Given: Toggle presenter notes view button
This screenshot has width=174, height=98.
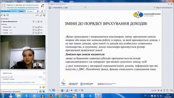Looking at the screenshot, I should click(167, 90).
